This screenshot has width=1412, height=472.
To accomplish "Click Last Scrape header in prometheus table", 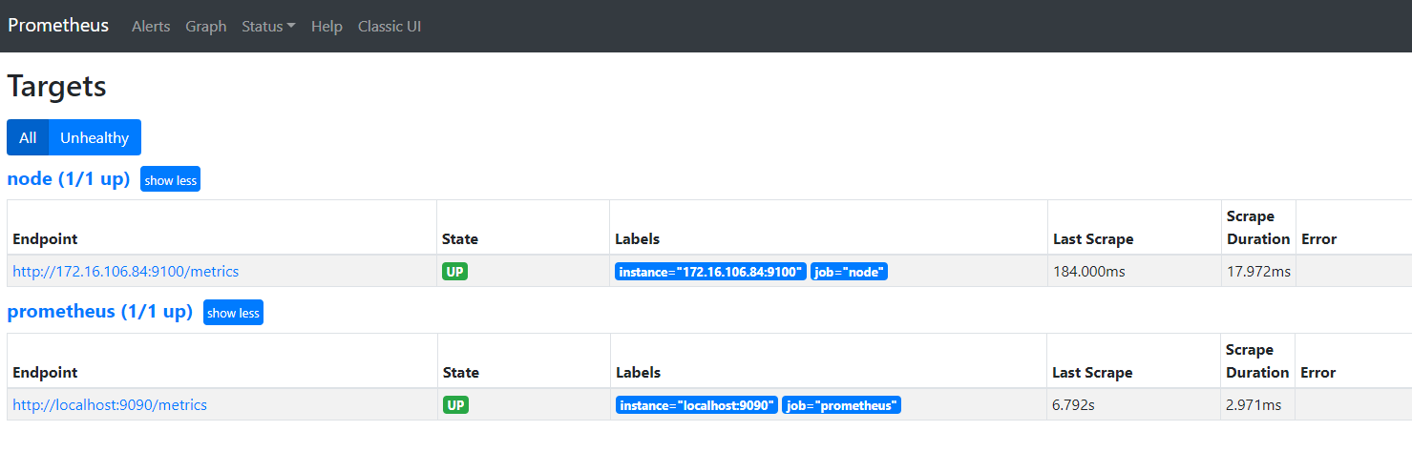I will [x=1092, y=373].
